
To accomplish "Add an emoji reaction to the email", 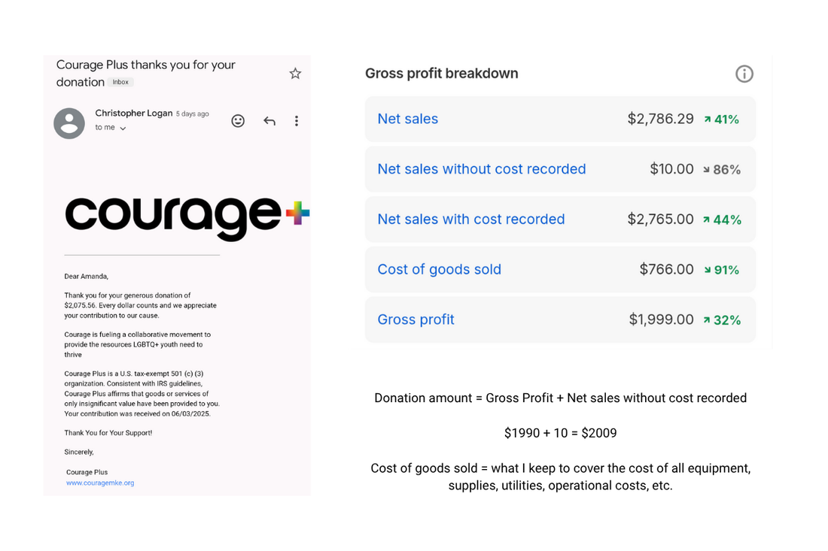I will point(238,121).
